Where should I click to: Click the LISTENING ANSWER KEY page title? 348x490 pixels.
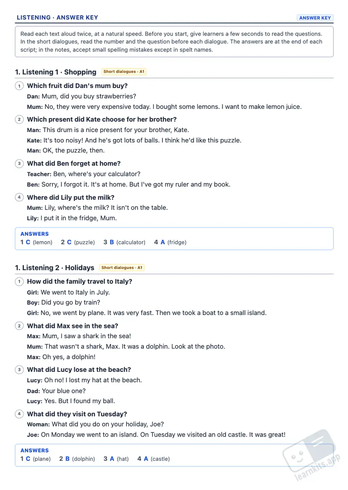(57, 17)
